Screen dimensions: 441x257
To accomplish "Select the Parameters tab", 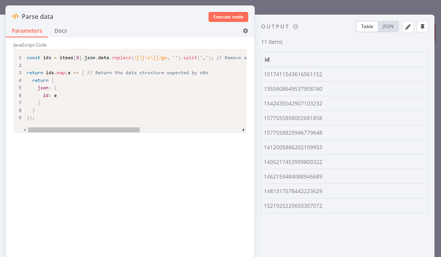I will 27,31.
